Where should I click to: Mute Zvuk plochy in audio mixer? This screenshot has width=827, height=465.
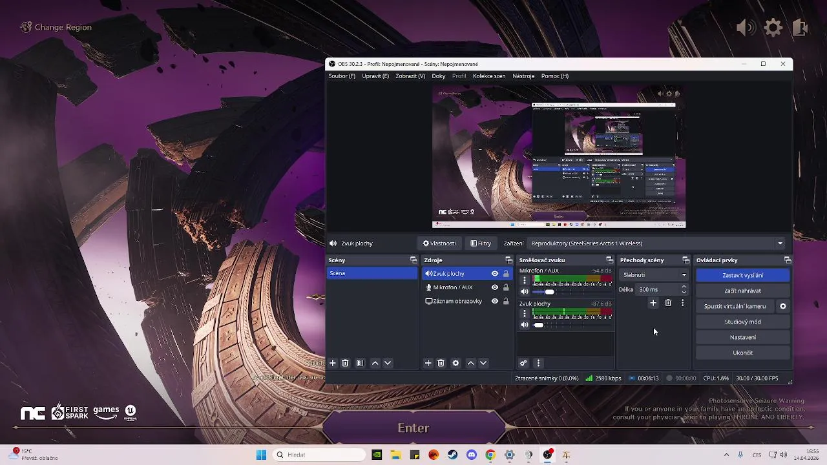525,325
